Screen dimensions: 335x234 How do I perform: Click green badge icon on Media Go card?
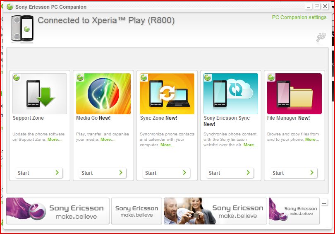[x=80, y=77]
